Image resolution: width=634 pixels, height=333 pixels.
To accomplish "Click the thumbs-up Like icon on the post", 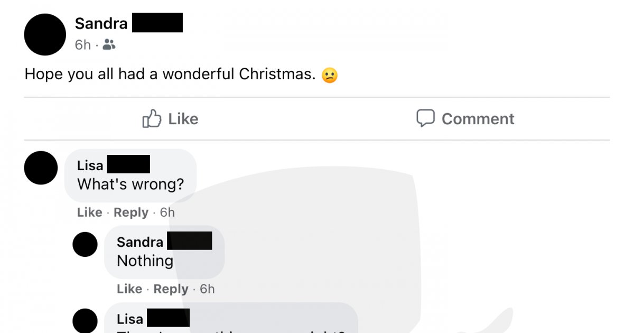I will 152,118.
